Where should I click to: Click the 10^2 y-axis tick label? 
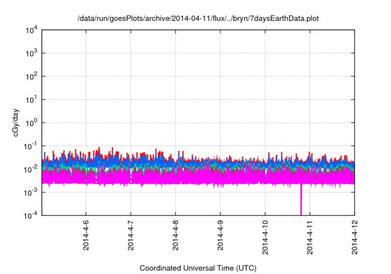click(x=31, y=76)
